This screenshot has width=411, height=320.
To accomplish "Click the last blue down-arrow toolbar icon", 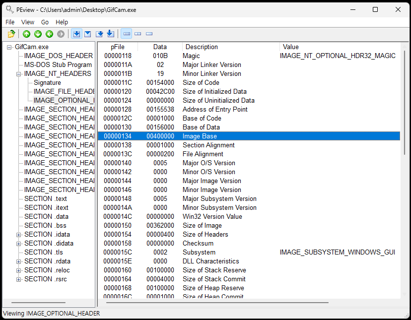I will [x=111, y=34].
